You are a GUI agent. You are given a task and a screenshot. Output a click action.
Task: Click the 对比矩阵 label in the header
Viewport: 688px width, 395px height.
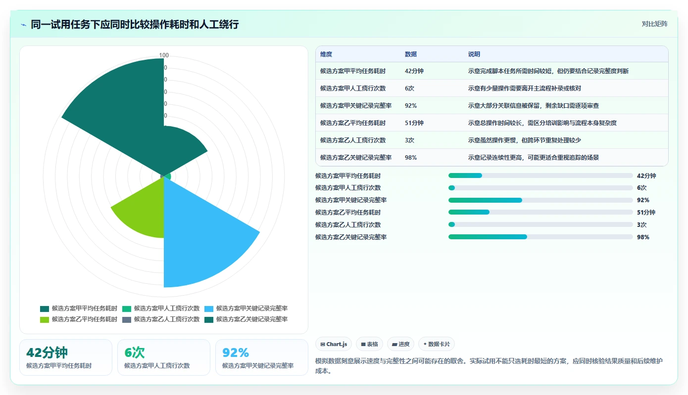[654, 24]
